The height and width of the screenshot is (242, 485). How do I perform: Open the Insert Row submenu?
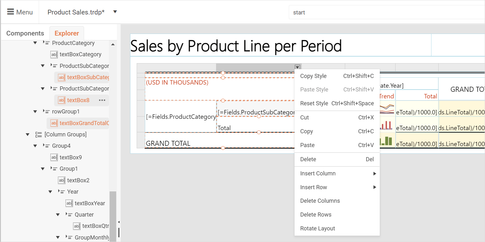pyautogui.click(x=337, y=187)
